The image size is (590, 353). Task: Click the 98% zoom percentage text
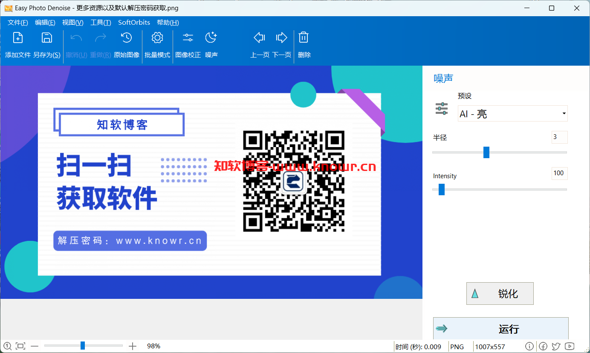154,346
